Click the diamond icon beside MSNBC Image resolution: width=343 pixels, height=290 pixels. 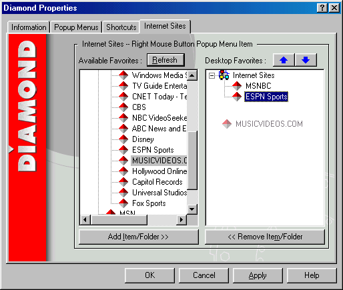click(237, 86)
